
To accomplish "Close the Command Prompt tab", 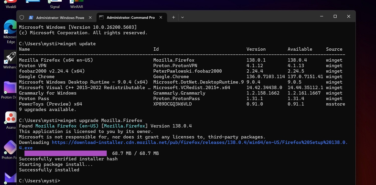I will point(161,17).
